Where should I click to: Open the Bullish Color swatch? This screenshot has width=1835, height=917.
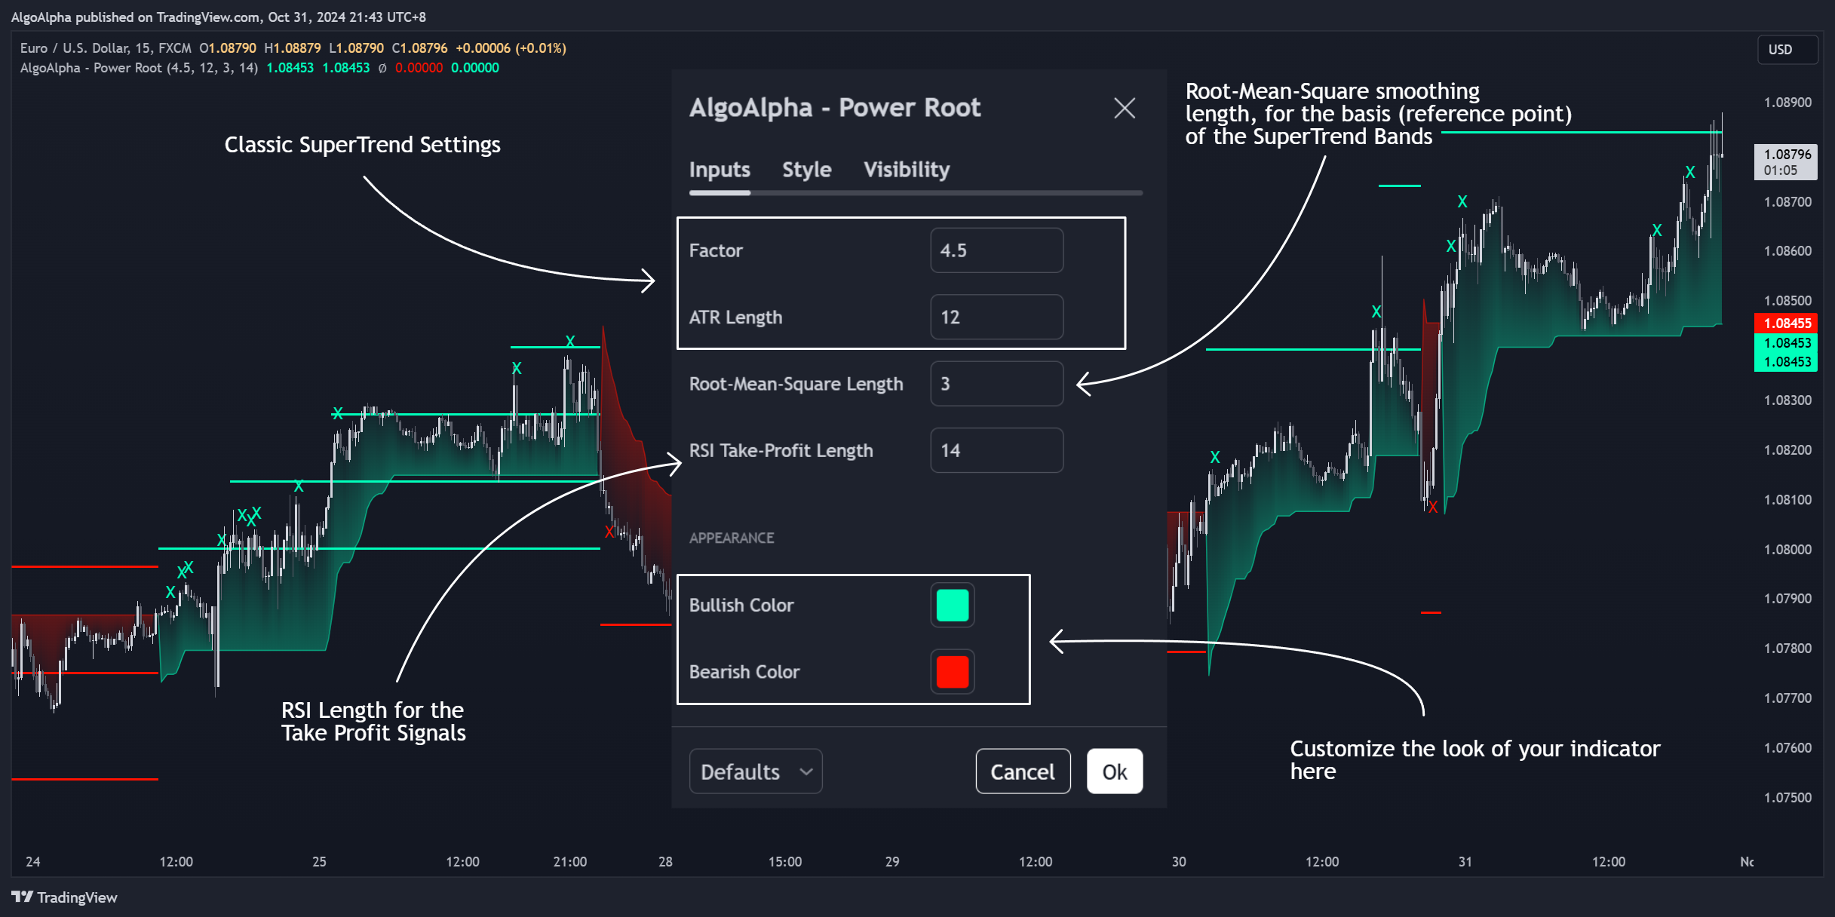pos(952,605)
